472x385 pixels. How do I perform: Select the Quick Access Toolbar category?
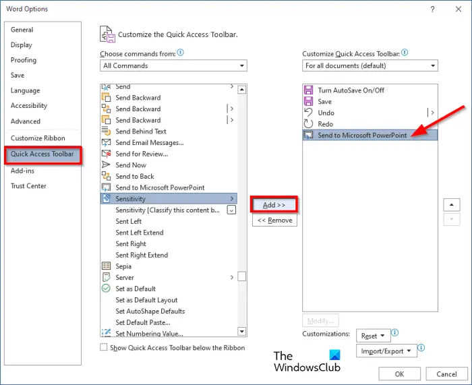click(x=42, y=154)
